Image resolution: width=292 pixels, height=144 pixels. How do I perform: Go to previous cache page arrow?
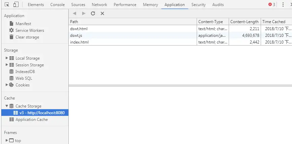74,13
